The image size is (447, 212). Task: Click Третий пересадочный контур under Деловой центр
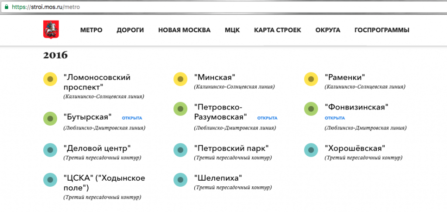click(102, 158)
